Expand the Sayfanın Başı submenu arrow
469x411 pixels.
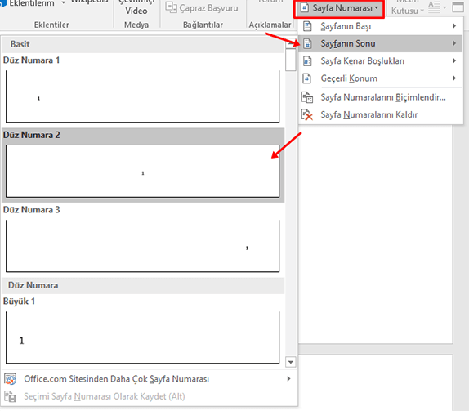pyautogui.click(x=454, y=26)
